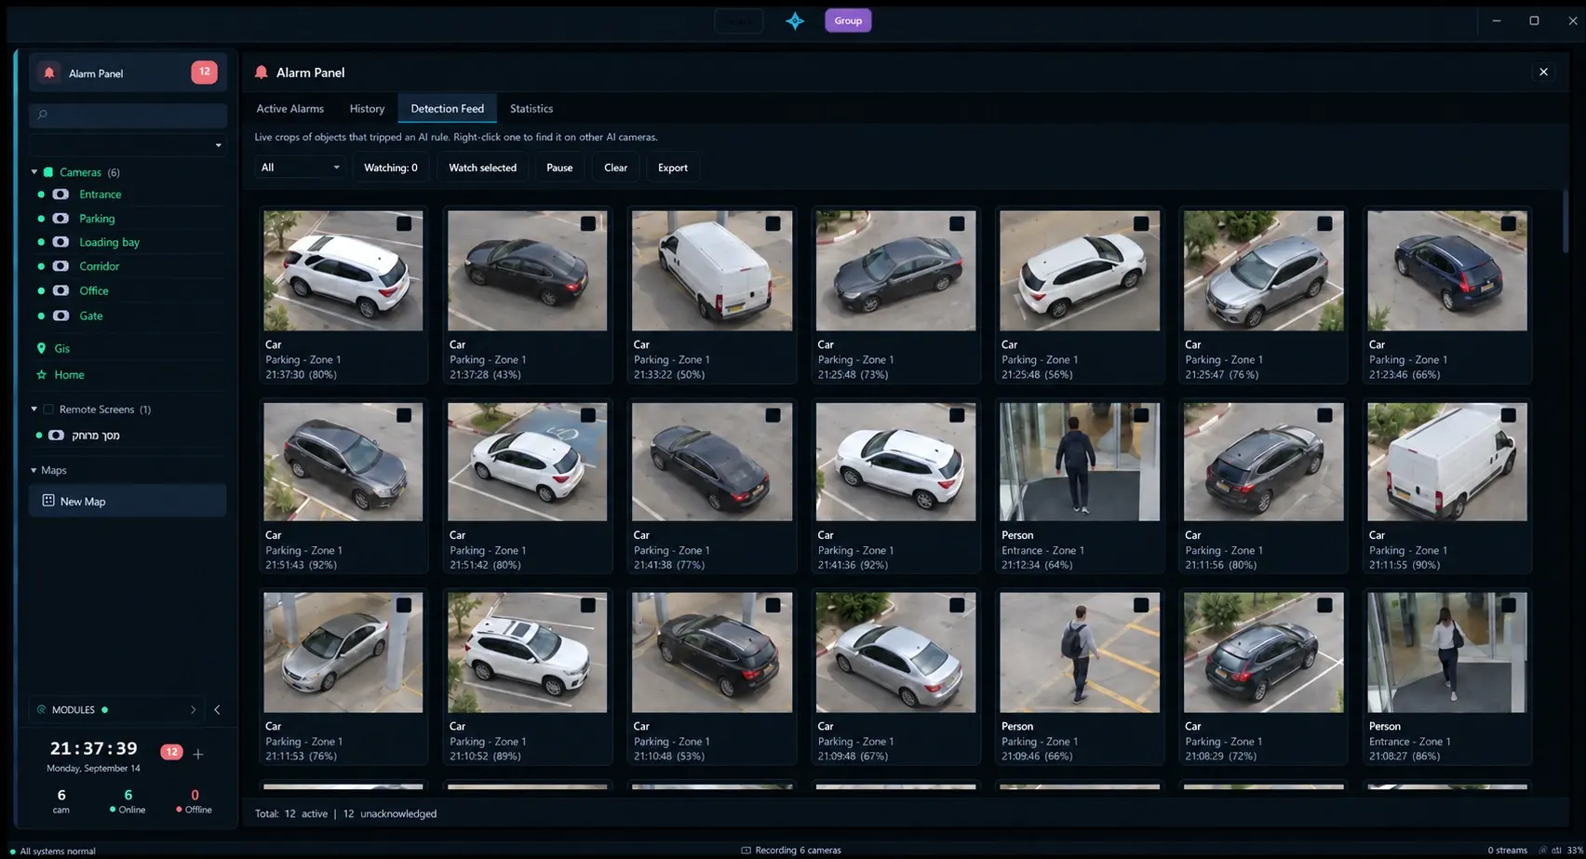Select the New Map icon
1586x859 pixels.
point(48,501)
